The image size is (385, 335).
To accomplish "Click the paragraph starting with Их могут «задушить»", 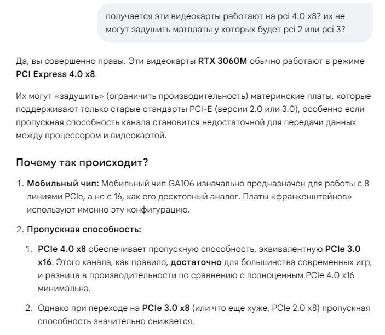I will 193,116.
